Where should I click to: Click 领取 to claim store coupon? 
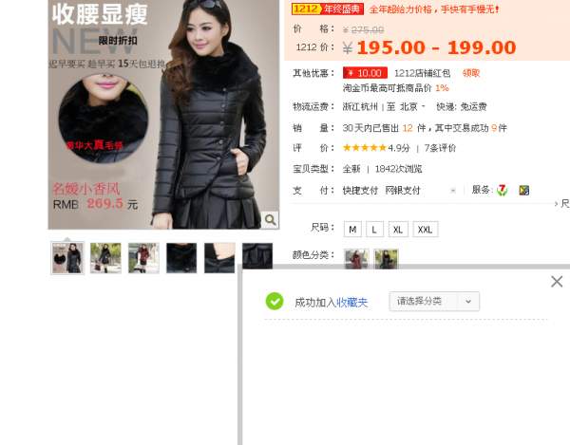(471, 73)
